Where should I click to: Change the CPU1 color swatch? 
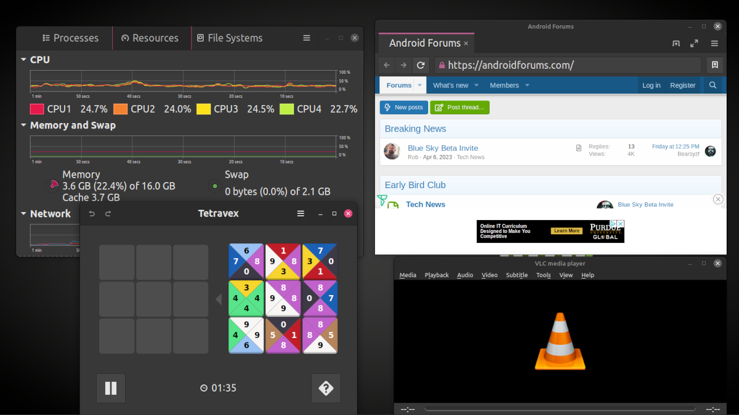(x=37, y=109)
